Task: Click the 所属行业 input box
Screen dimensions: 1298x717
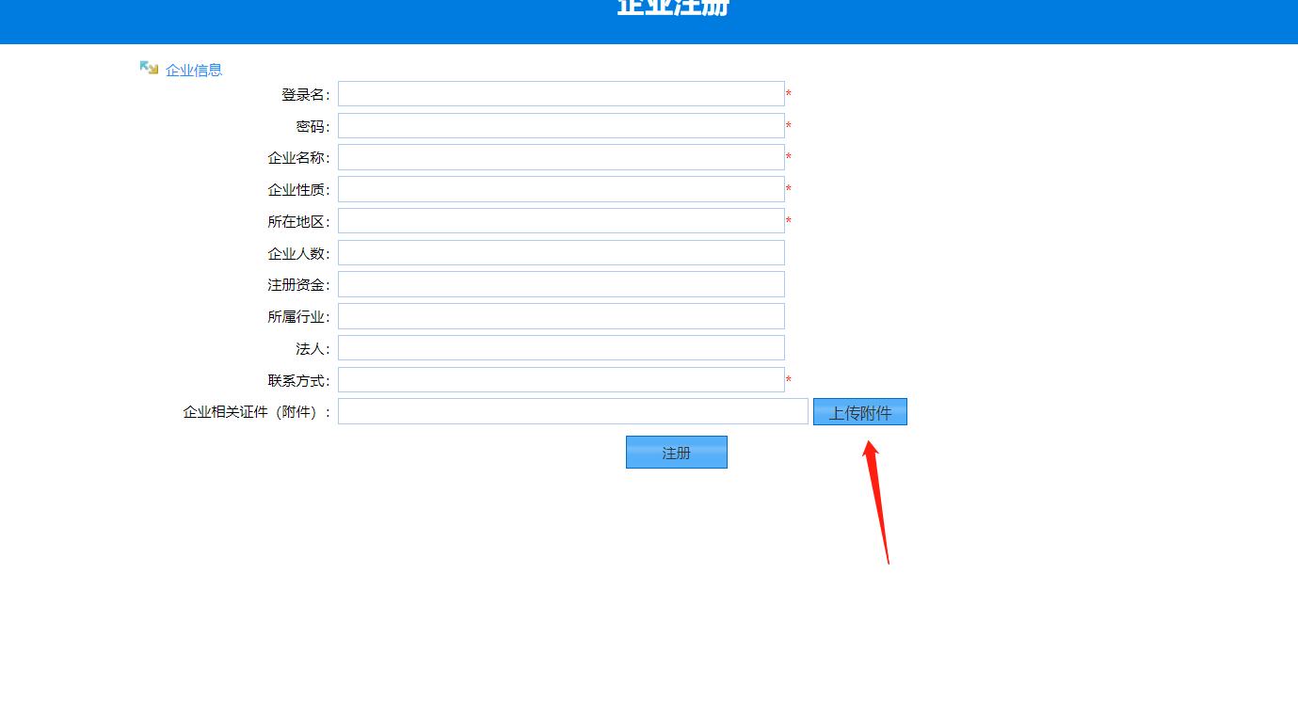Action: [561, 316]
